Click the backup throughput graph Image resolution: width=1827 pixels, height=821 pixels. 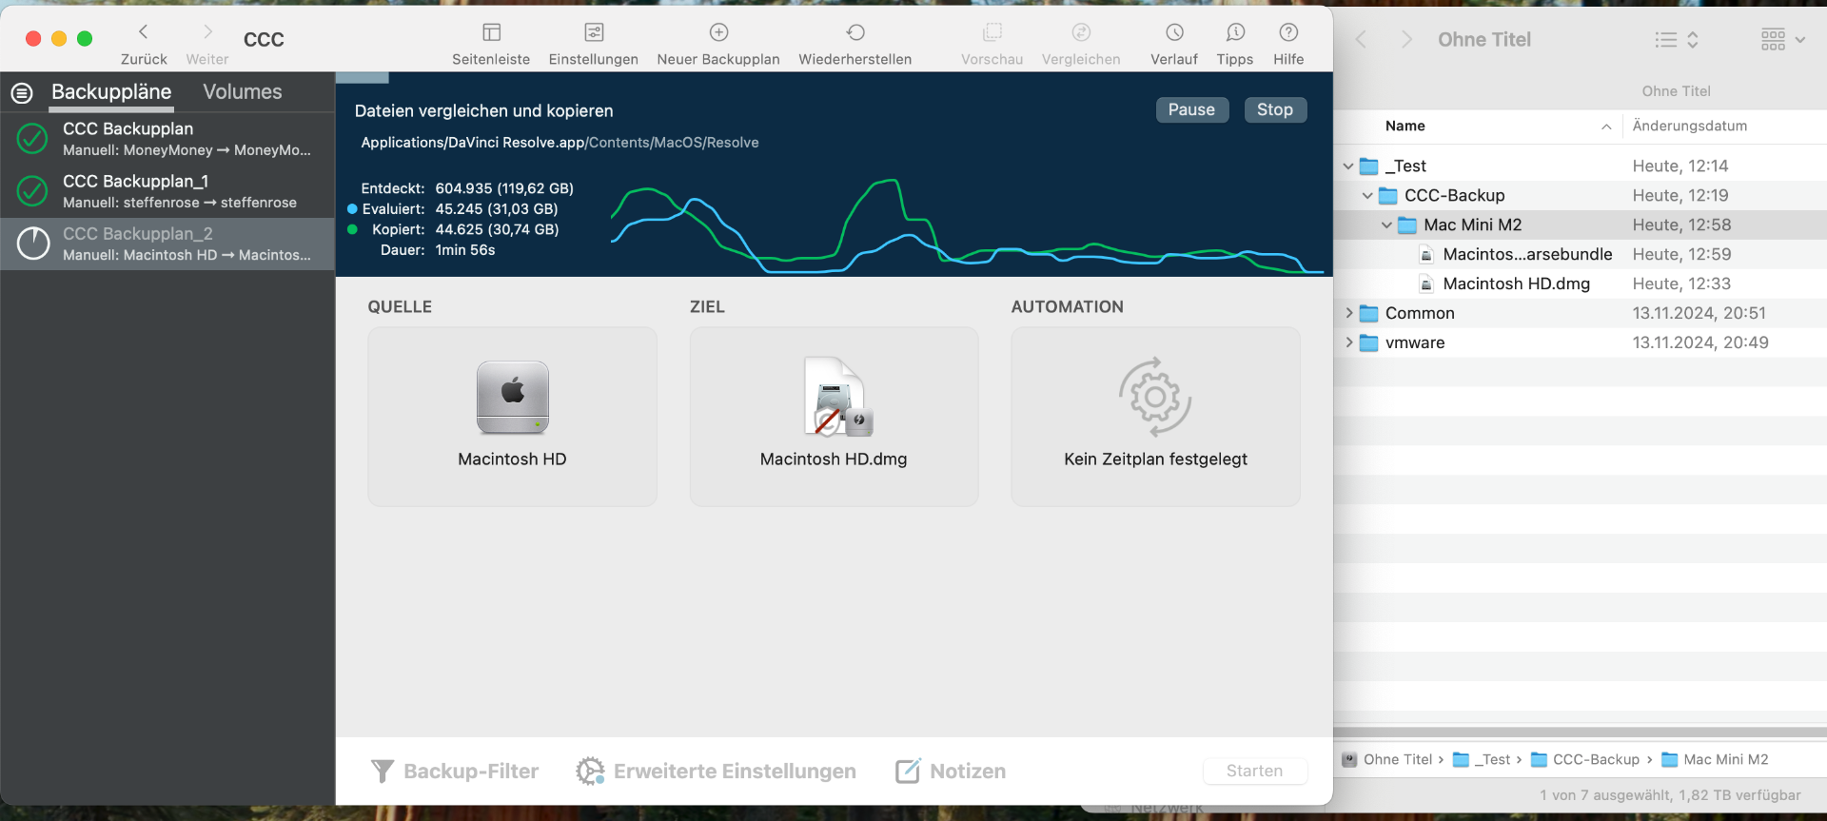point(967,225)
